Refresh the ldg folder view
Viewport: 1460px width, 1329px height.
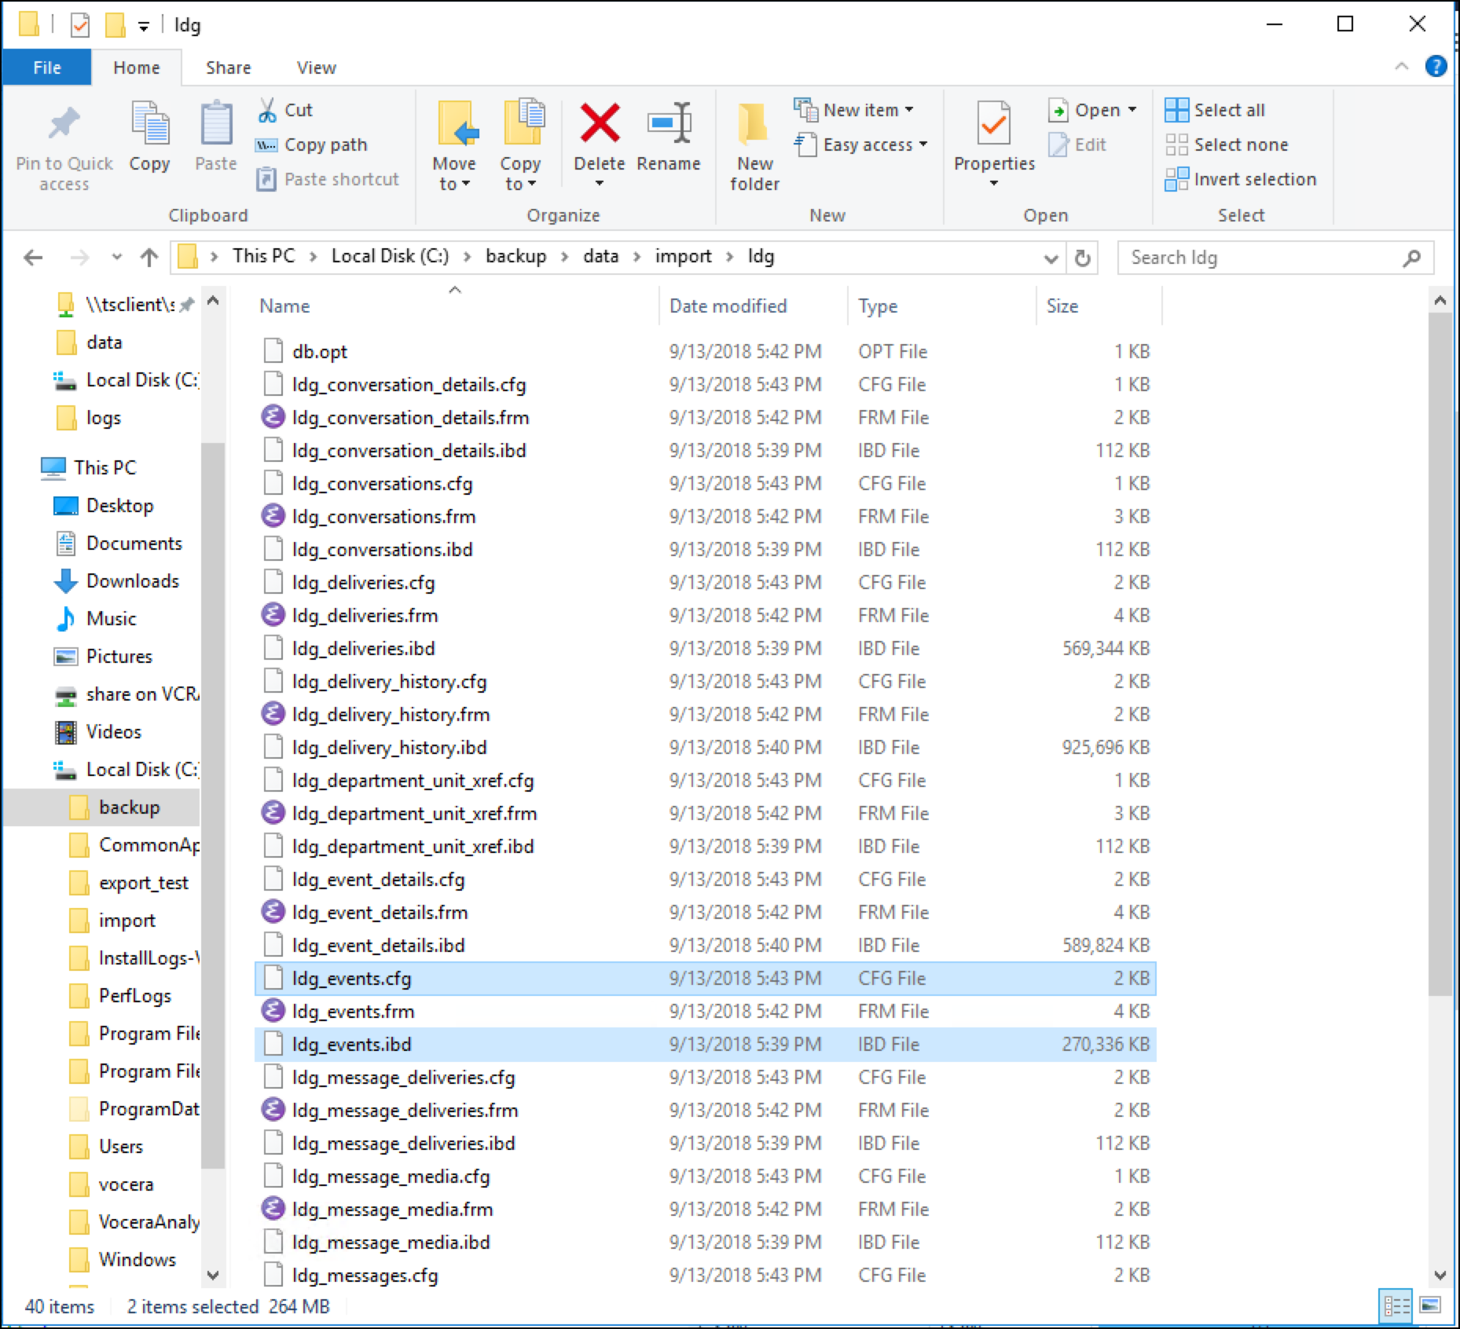[x=1082, y=257]
